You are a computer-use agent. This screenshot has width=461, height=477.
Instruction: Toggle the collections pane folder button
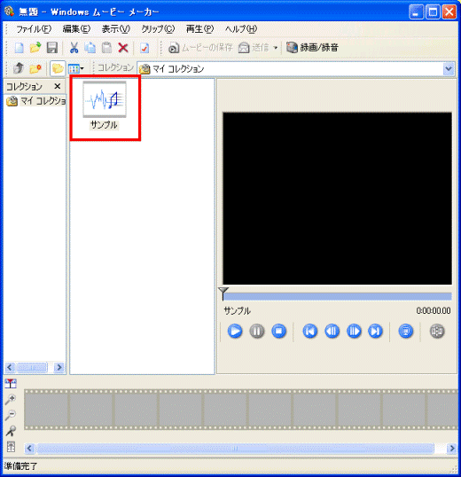[x=58, y=68]
